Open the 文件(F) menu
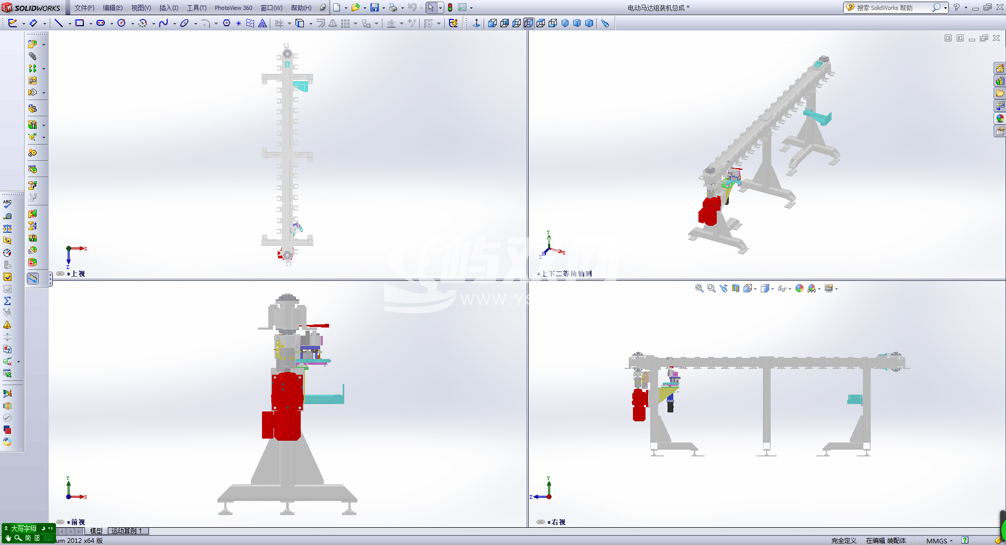 (x=84, y=8)
